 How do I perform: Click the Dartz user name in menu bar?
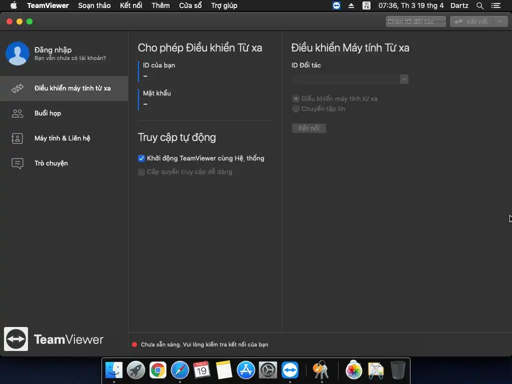pos(459,5)
